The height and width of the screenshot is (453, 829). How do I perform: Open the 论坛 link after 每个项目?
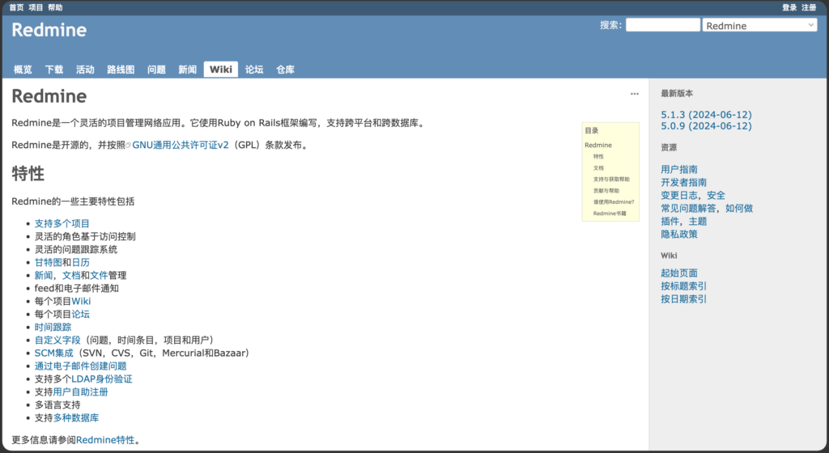[x=80, y=314]
